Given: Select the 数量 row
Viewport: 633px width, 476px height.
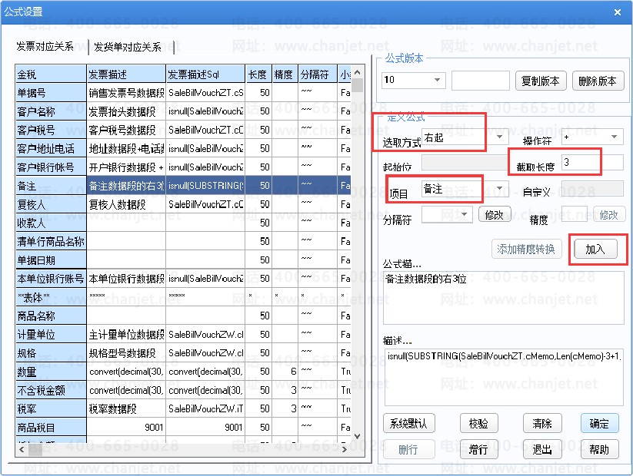Looking at the screenshot, I should 51,372.
